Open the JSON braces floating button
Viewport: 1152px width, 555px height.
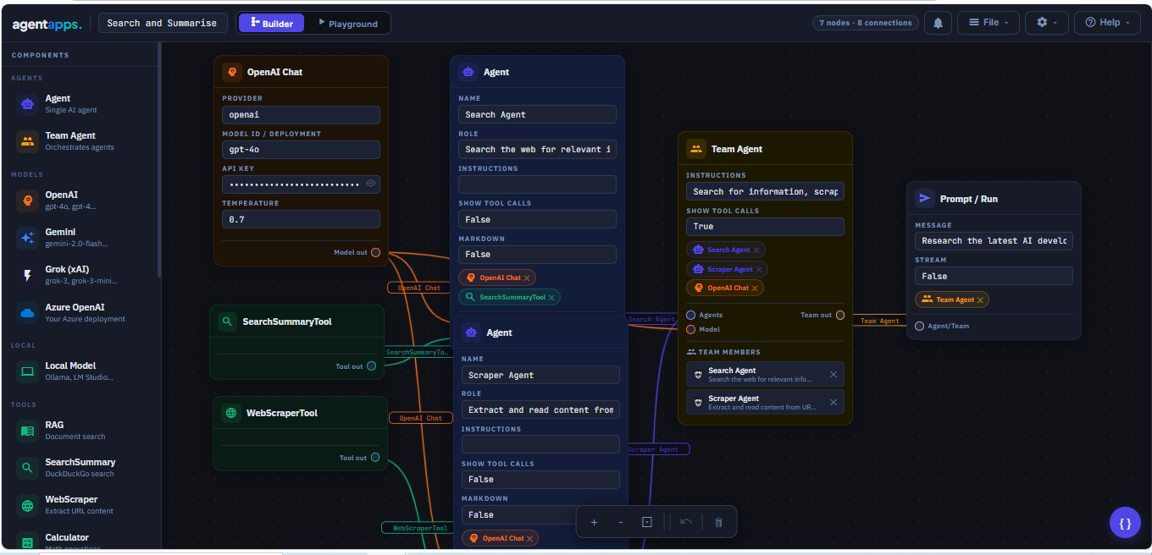point(1125,523)
